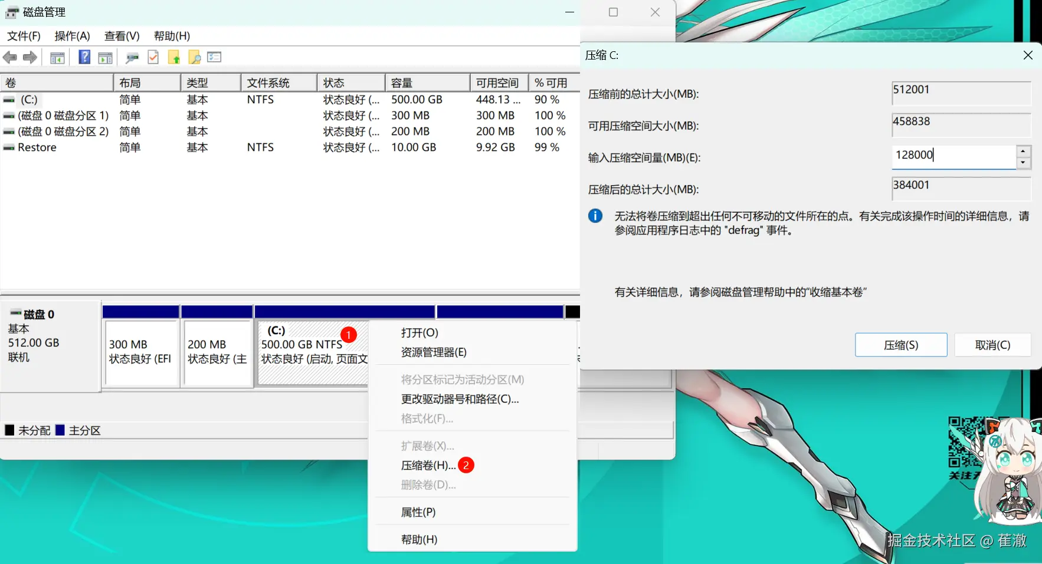
Task: Select the (C:) 500.00 GB NTFS partition block
Action: click(313, 353)
